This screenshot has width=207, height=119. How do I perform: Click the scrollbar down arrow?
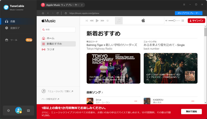tap(205, 103)
